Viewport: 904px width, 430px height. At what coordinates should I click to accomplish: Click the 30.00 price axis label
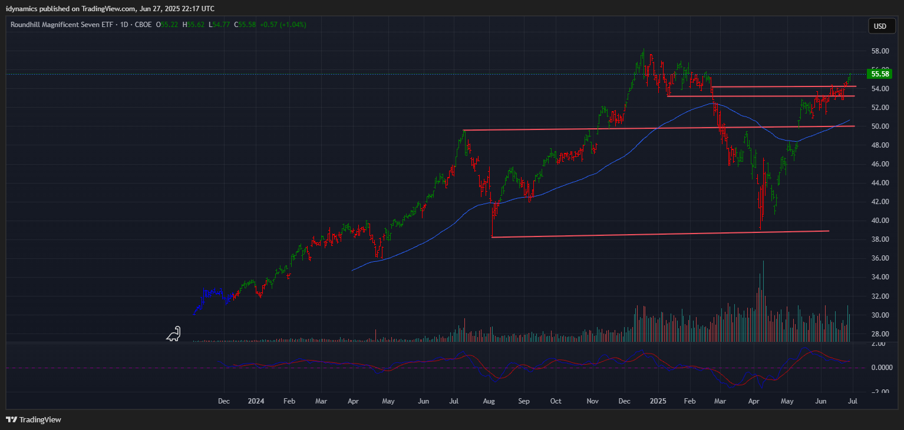(x=879, y=315)
